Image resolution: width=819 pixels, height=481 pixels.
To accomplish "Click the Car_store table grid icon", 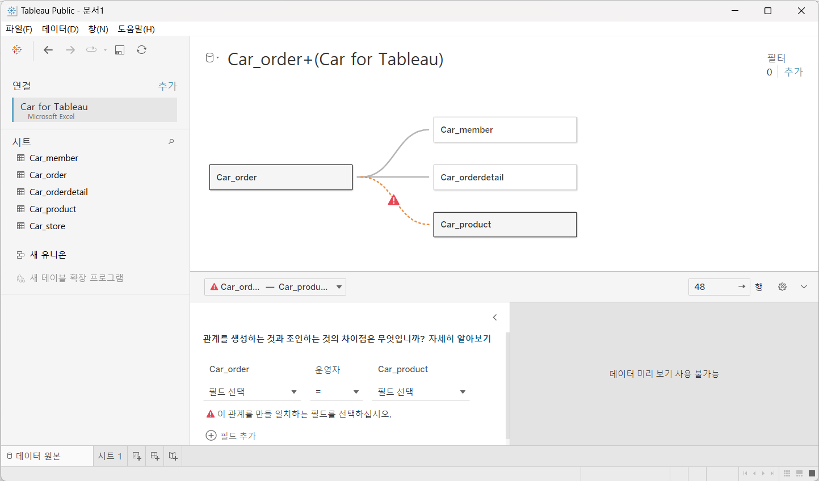I will pos(21,226).
